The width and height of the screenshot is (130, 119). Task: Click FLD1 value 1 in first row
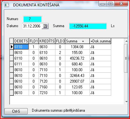(x=34, y=47)
